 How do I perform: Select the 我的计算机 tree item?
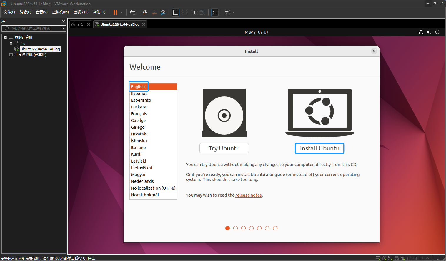pyautogui.click(x=24, y=37)
